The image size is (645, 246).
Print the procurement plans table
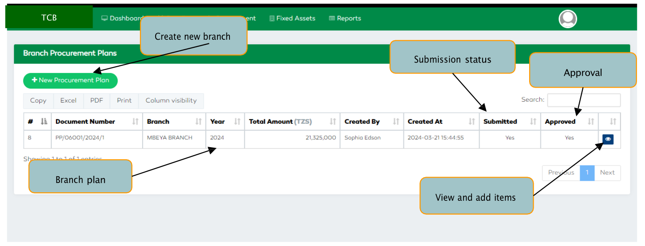pyautogui.click(x=124, y=101)
